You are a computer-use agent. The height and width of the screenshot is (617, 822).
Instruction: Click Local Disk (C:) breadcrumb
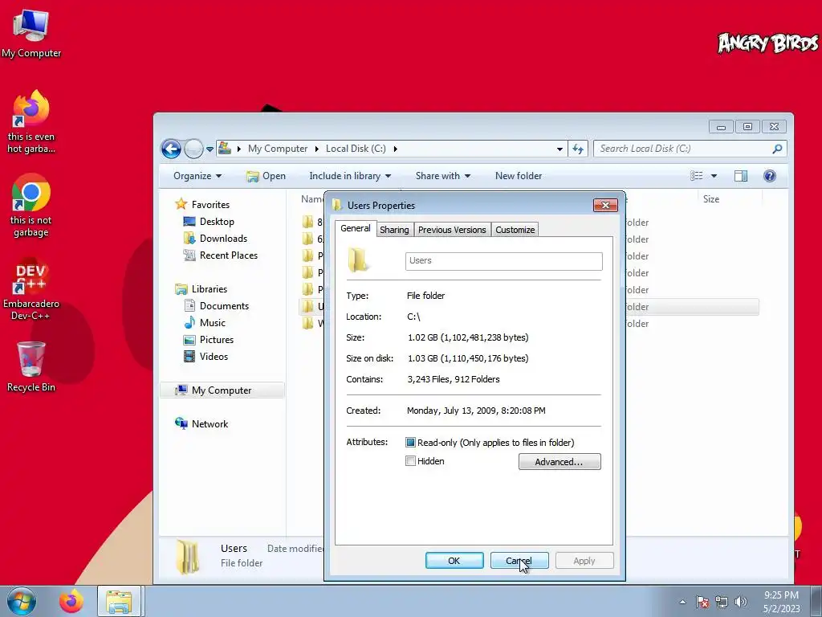click(356, 149)
